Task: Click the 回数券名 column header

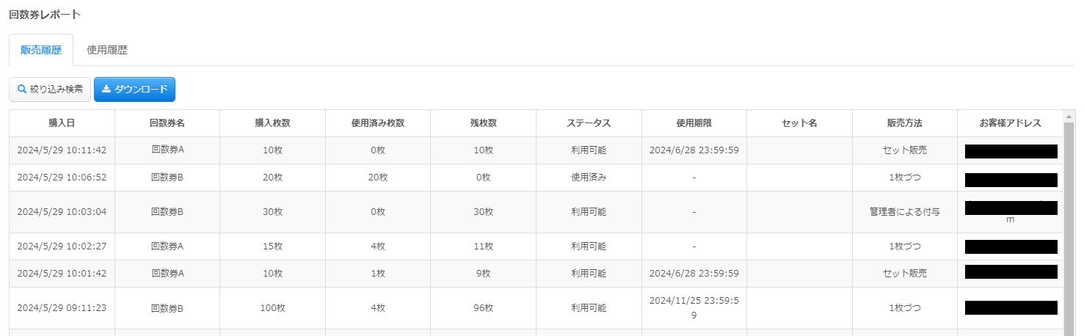Action: [x=167, y=123]
